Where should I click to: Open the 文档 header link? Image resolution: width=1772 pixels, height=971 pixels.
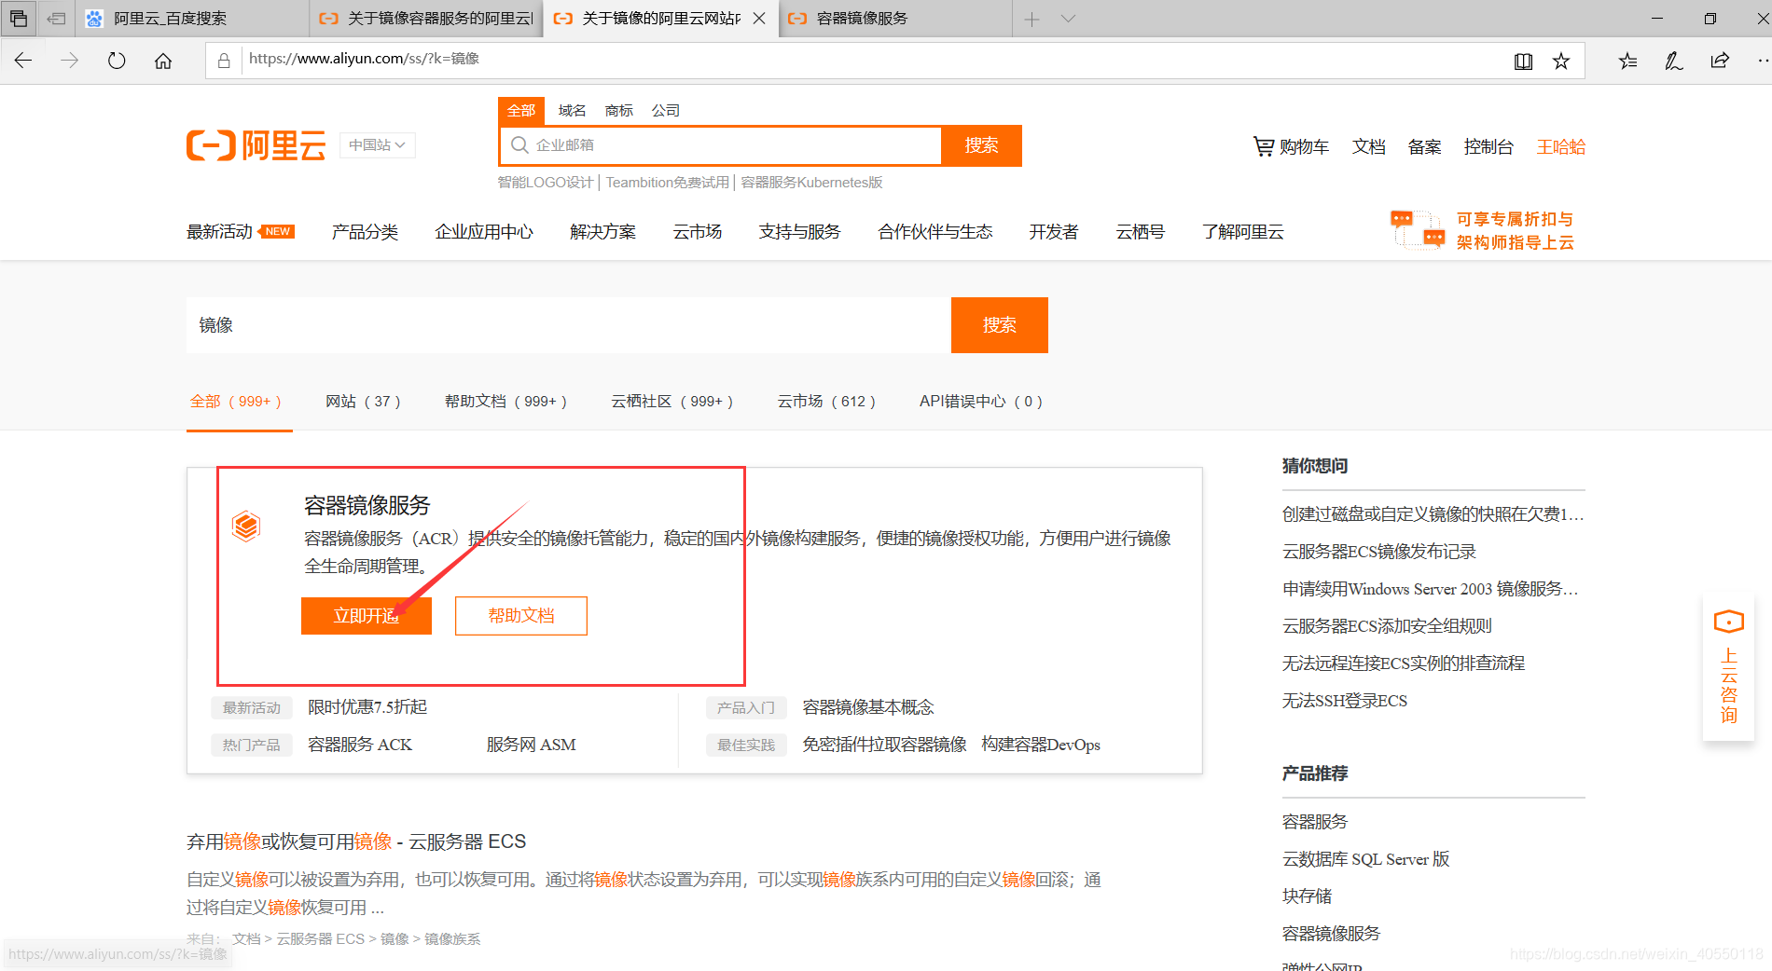(1369, 146)
